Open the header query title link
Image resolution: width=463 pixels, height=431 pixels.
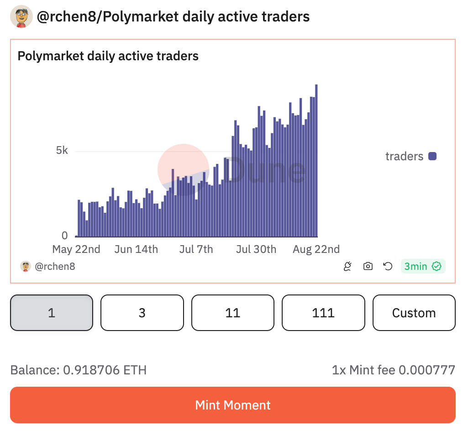point(173,17)
